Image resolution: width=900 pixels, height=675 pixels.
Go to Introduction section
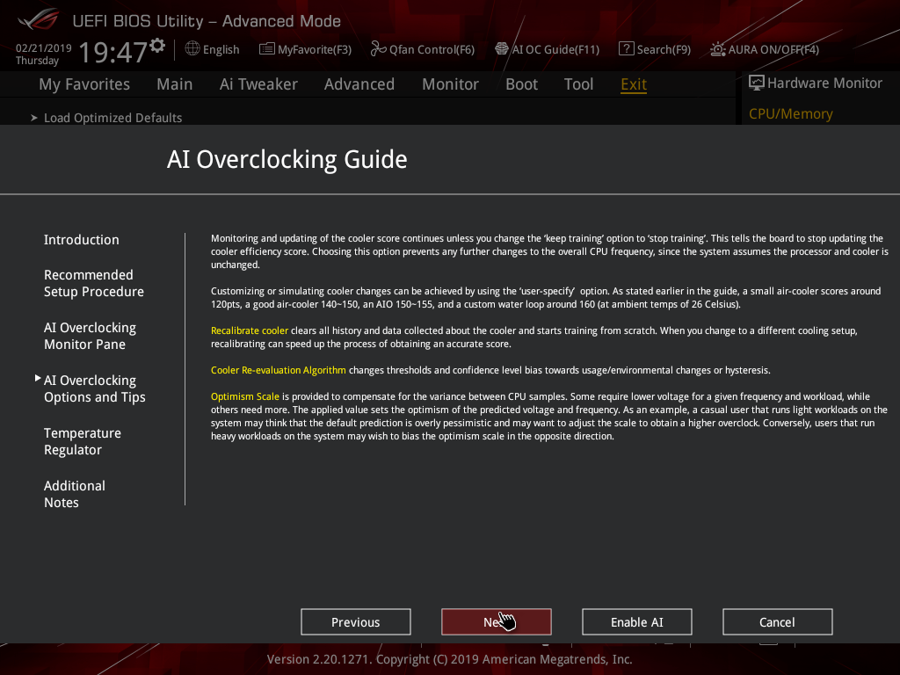click(x=82, y=240)
